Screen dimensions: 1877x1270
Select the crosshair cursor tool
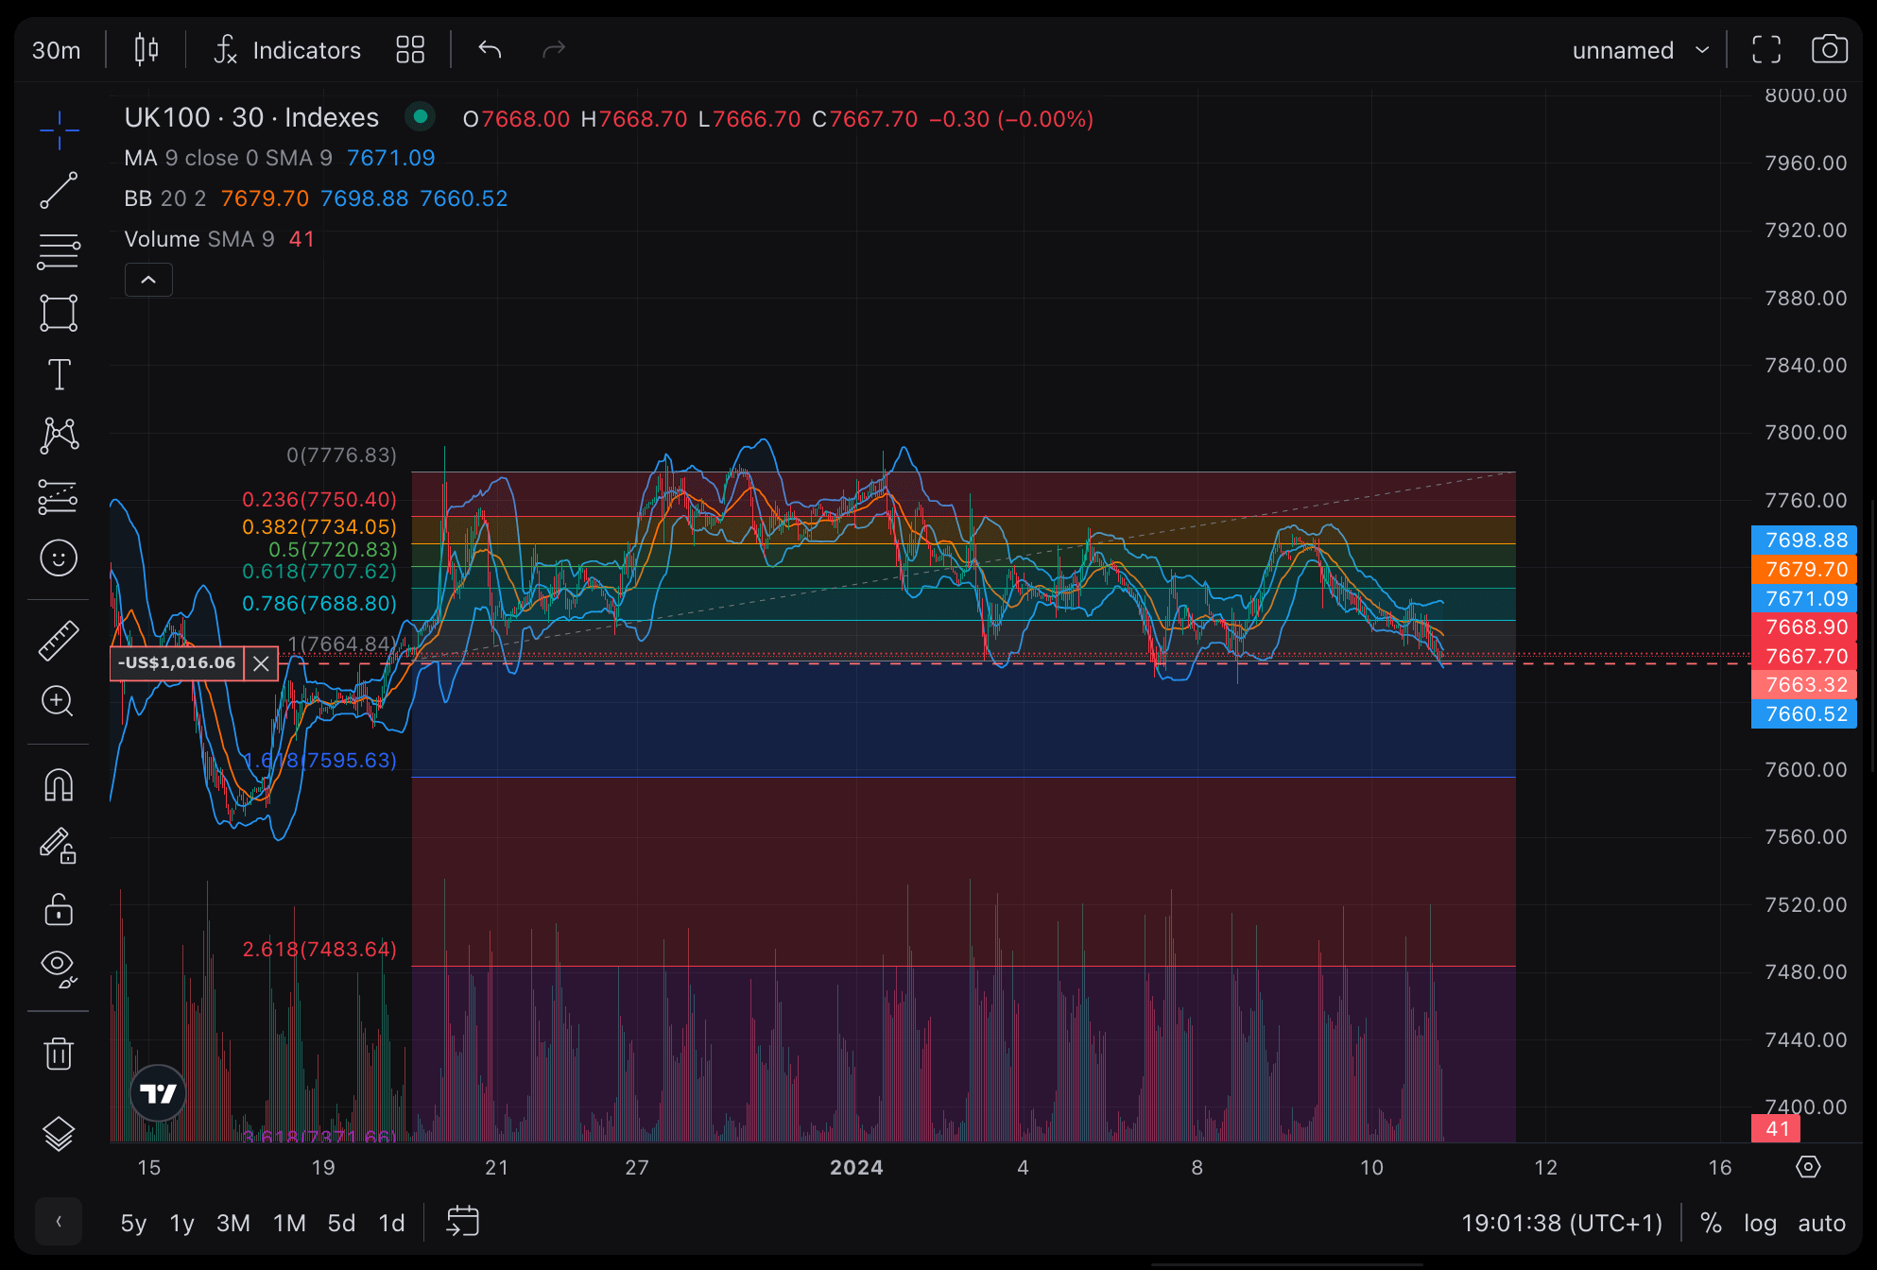coord(59,129)
